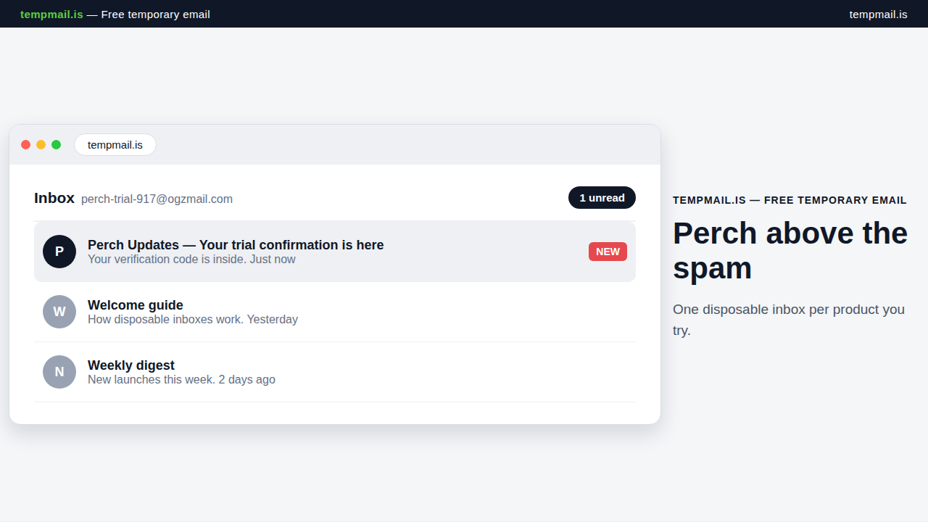Open the tempmail.is brand link in header

(51, 14)
